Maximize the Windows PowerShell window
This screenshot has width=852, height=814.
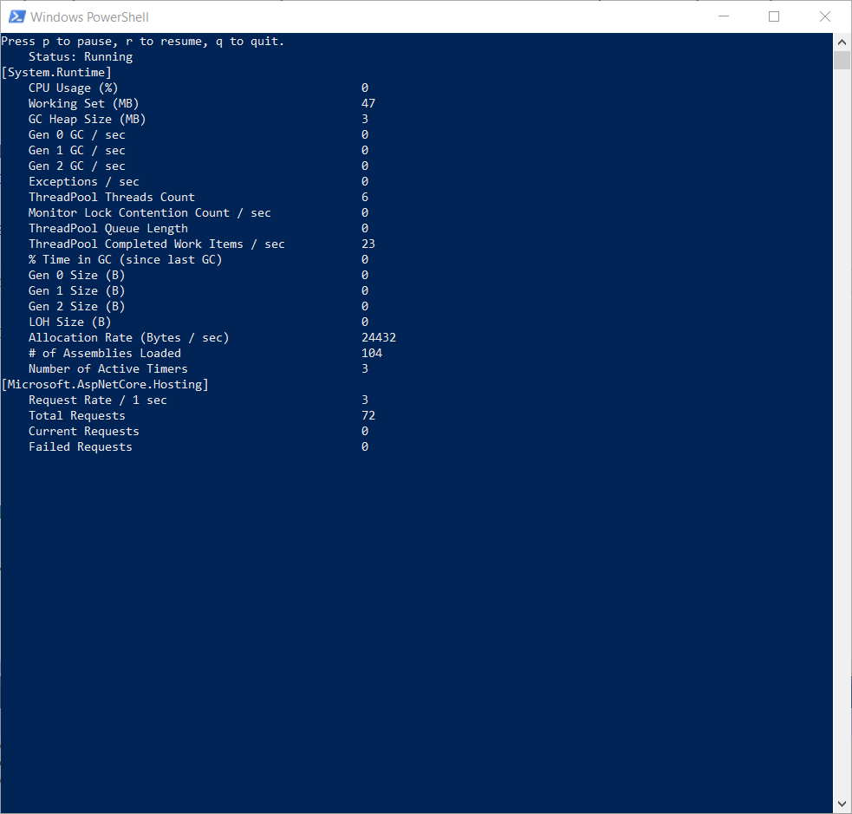pyautogui.click(x=774, y=16)
